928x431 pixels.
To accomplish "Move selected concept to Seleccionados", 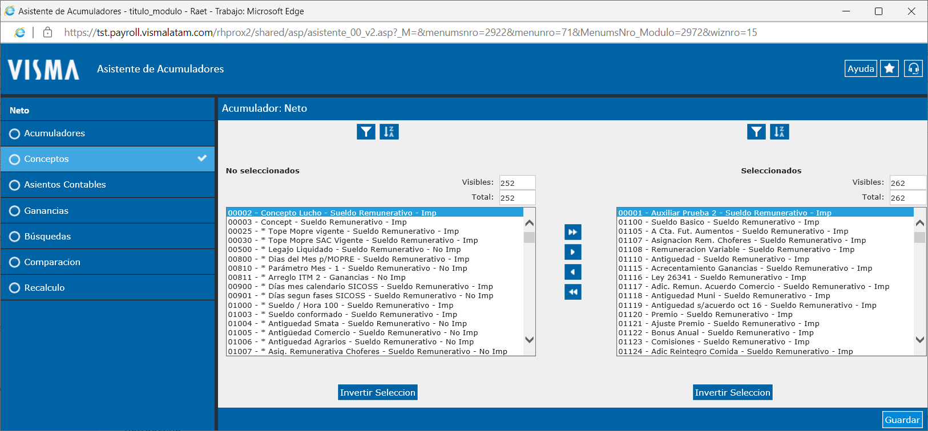I will pos(572,252).
